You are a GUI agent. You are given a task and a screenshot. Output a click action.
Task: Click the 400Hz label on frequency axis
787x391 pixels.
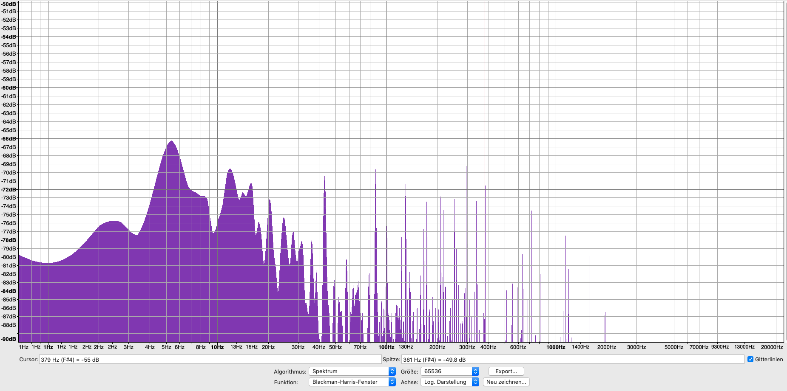[488, 347]
